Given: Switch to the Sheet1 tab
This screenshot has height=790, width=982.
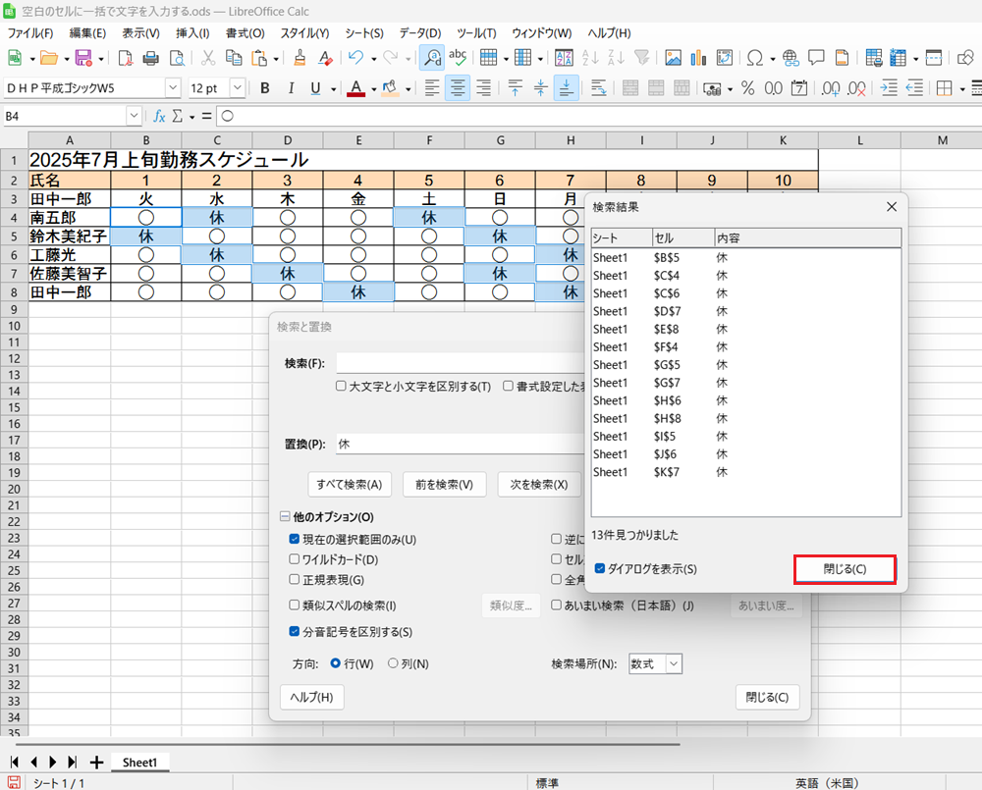Looking at the screenshot, I should click(x=139, y=763).
